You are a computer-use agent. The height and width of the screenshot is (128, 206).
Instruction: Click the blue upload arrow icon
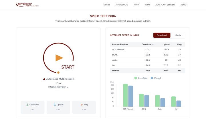(x=55, y=105)
